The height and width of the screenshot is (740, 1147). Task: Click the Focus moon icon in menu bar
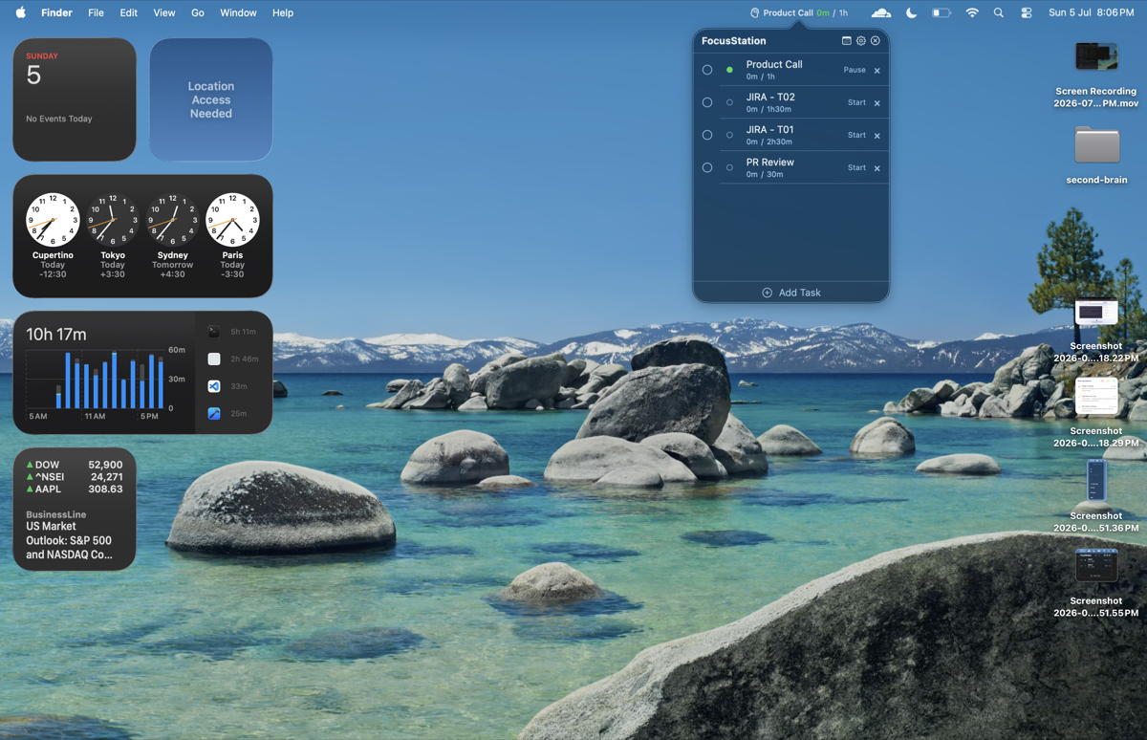click(911, 13)
